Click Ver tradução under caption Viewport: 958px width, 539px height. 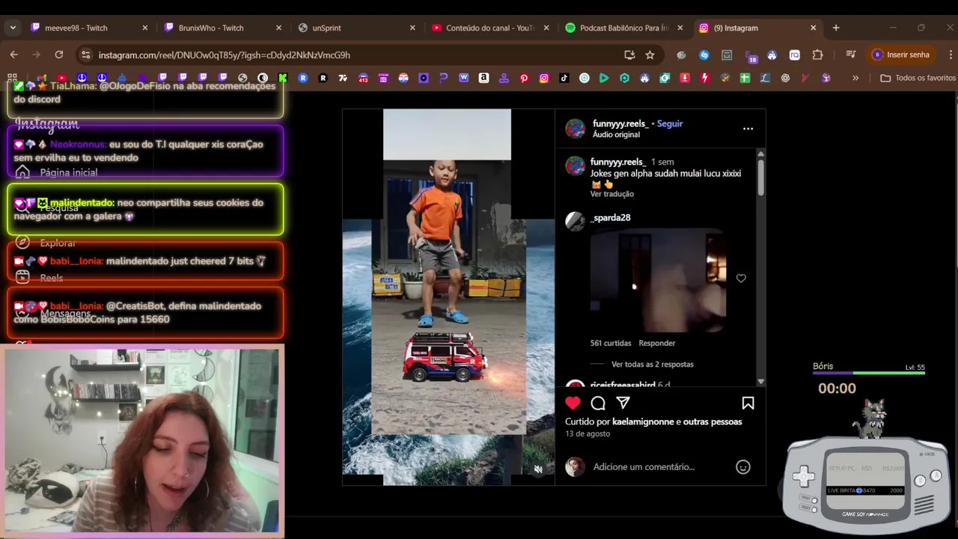(611, 194)
